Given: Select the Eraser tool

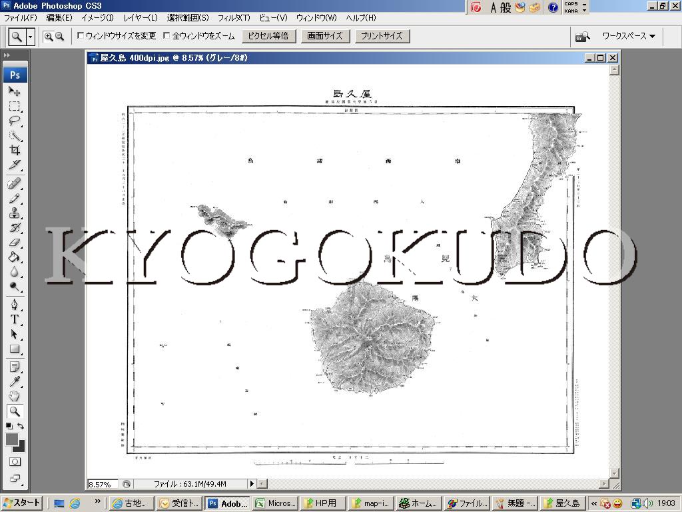Looking at the screenshot, I should click(x=15, y=243).
